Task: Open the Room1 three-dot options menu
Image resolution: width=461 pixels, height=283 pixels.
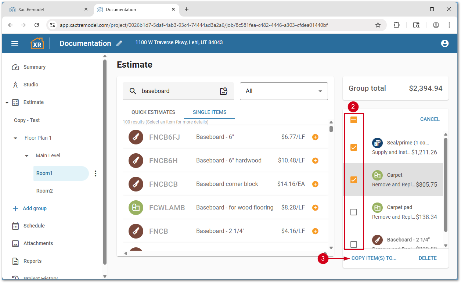Action: click(x=96, y=173)
